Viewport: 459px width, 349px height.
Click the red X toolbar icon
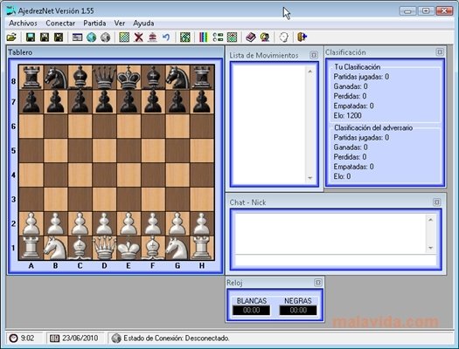pyautogui.click(x=138, y=38)
